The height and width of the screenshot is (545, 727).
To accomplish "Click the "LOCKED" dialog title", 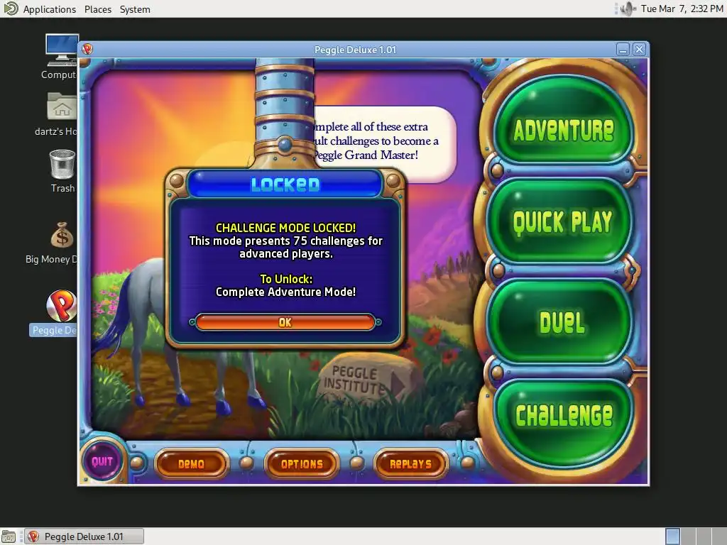I will (285, 185).
